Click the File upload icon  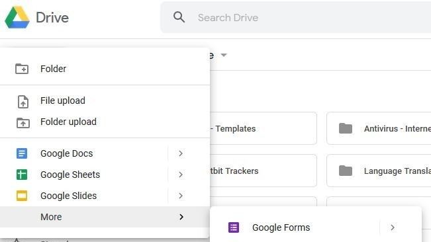[23, 102]
